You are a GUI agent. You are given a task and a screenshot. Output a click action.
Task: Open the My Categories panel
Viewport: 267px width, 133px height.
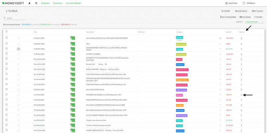pos(228,17)
